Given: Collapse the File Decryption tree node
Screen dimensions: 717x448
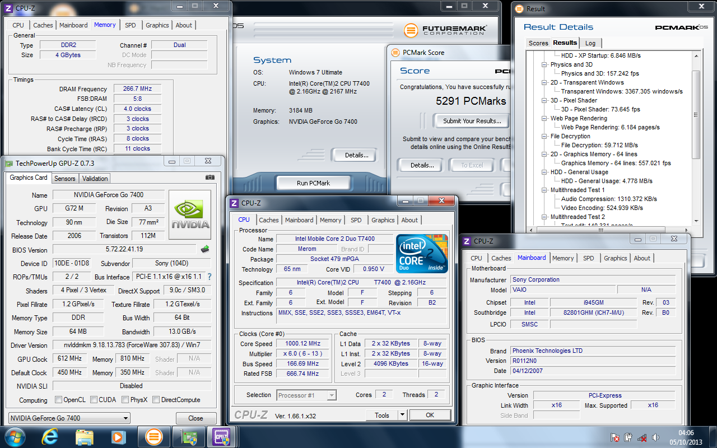Looking at the screenshot, I should (x=545, y=136).
